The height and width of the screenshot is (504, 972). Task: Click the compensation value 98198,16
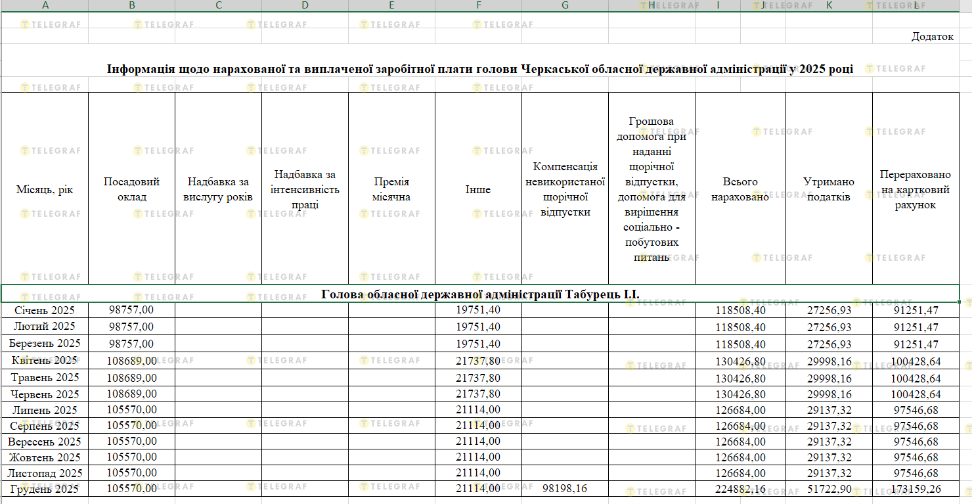pyautogui.click(x=565, y=489)
